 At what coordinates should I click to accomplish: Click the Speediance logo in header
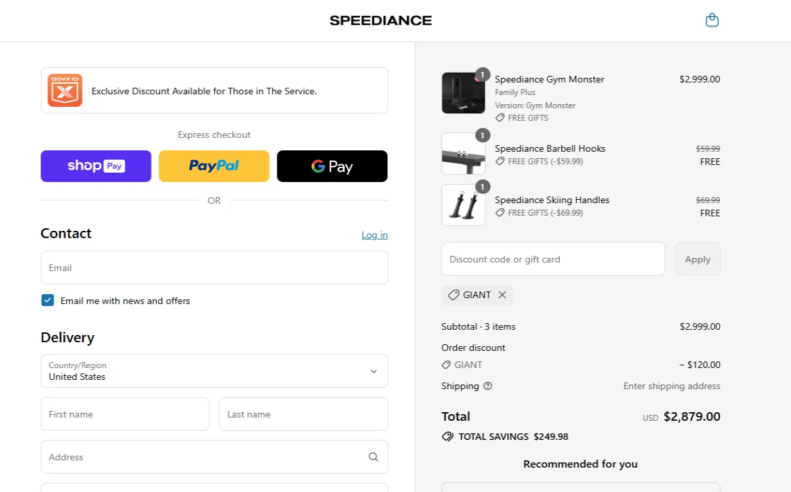coord(380,20)
